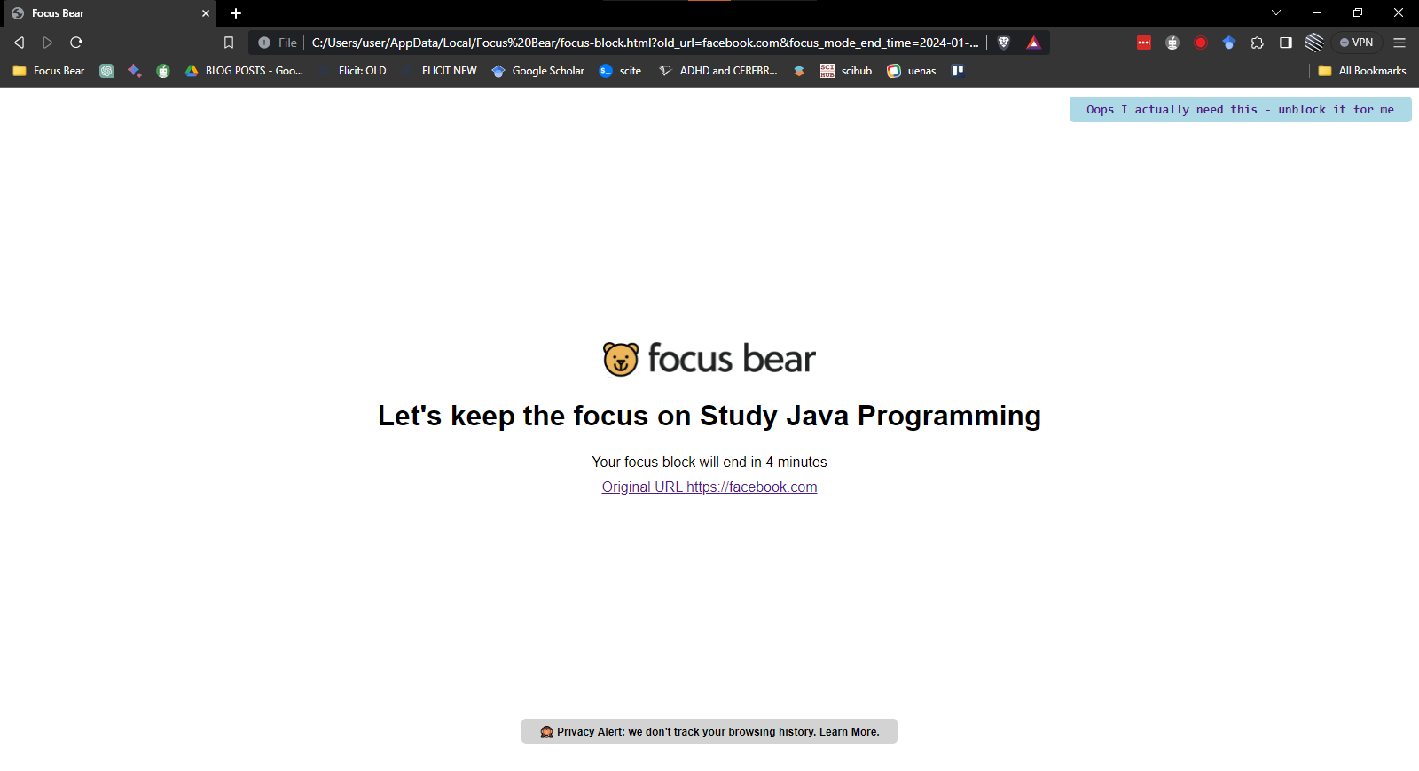
Task: Go forward with the forward arrow
Action: (x=48, y=43)
